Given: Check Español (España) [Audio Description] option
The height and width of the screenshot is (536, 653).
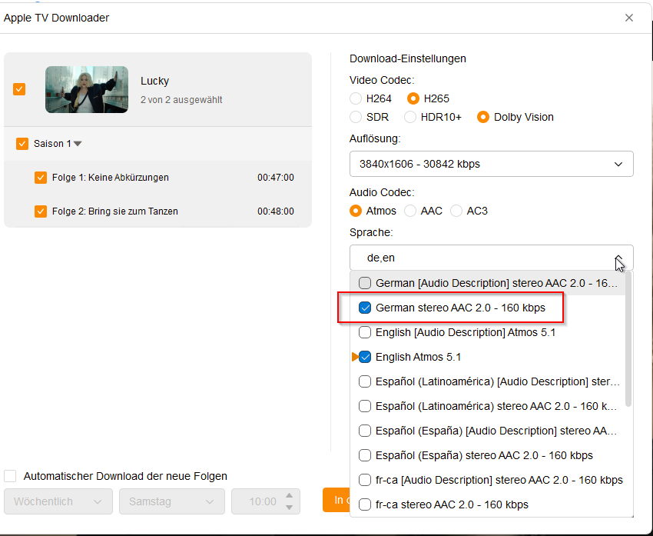Looking at the screenshot, I should (x=365, y=431).
